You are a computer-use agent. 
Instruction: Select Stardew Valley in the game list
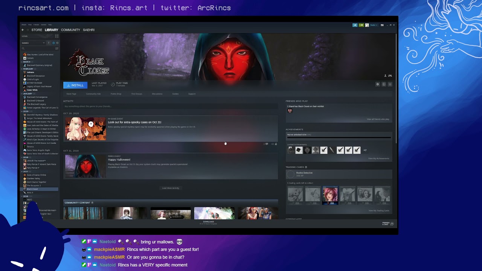click(x=33, y=178)
